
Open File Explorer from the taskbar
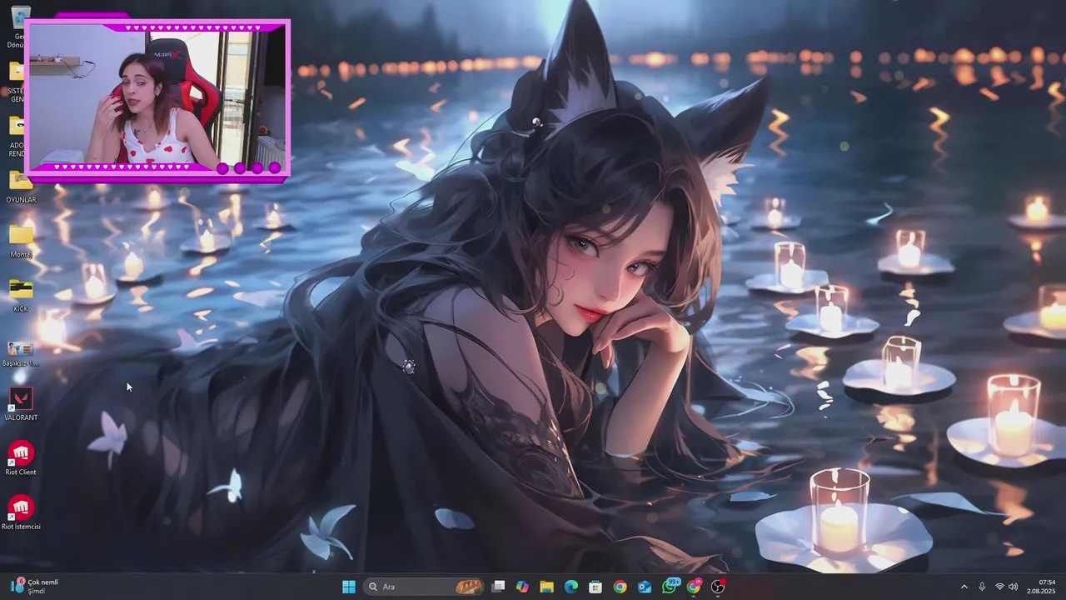(x=546, y=587)
